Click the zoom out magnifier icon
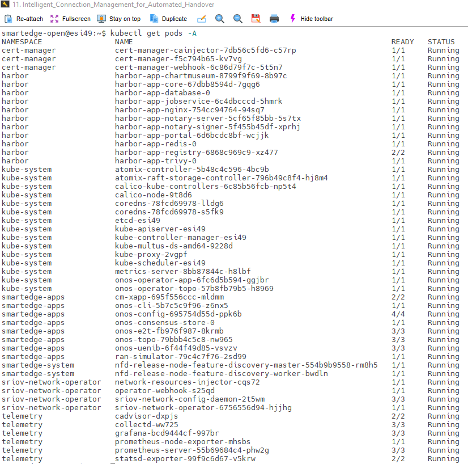The image size is (468, 464). [x=238, y=19]
